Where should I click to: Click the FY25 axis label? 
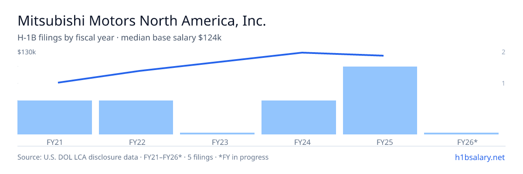[380, 142]
